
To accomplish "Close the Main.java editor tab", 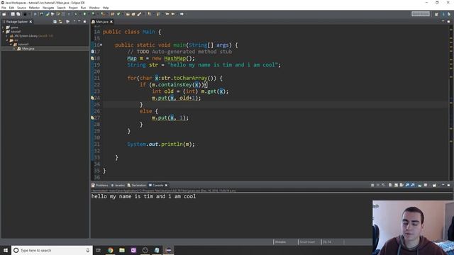I will point(111,22).
